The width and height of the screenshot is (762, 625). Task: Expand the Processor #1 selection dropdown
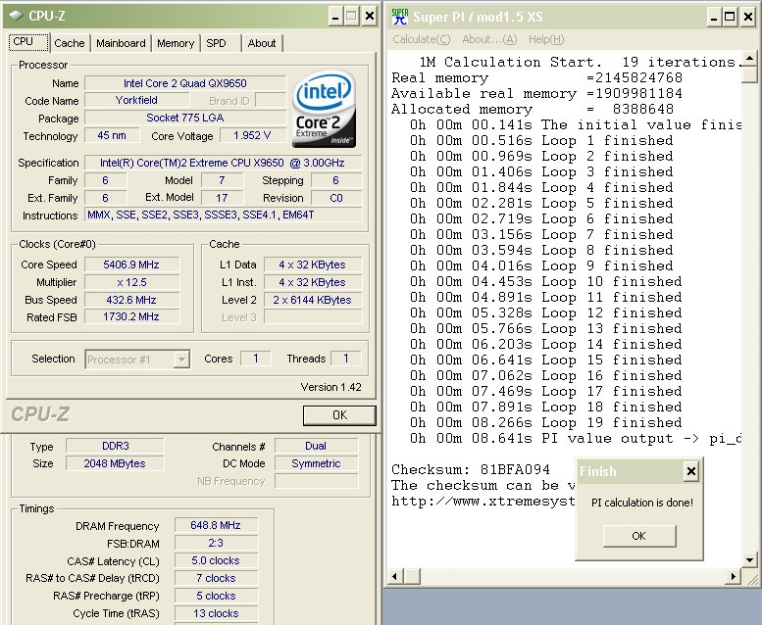coord(181,360)
